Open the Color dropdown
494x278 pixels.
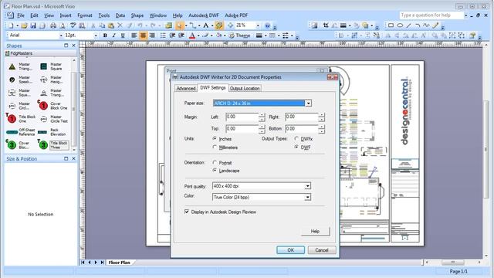(307, 198)
